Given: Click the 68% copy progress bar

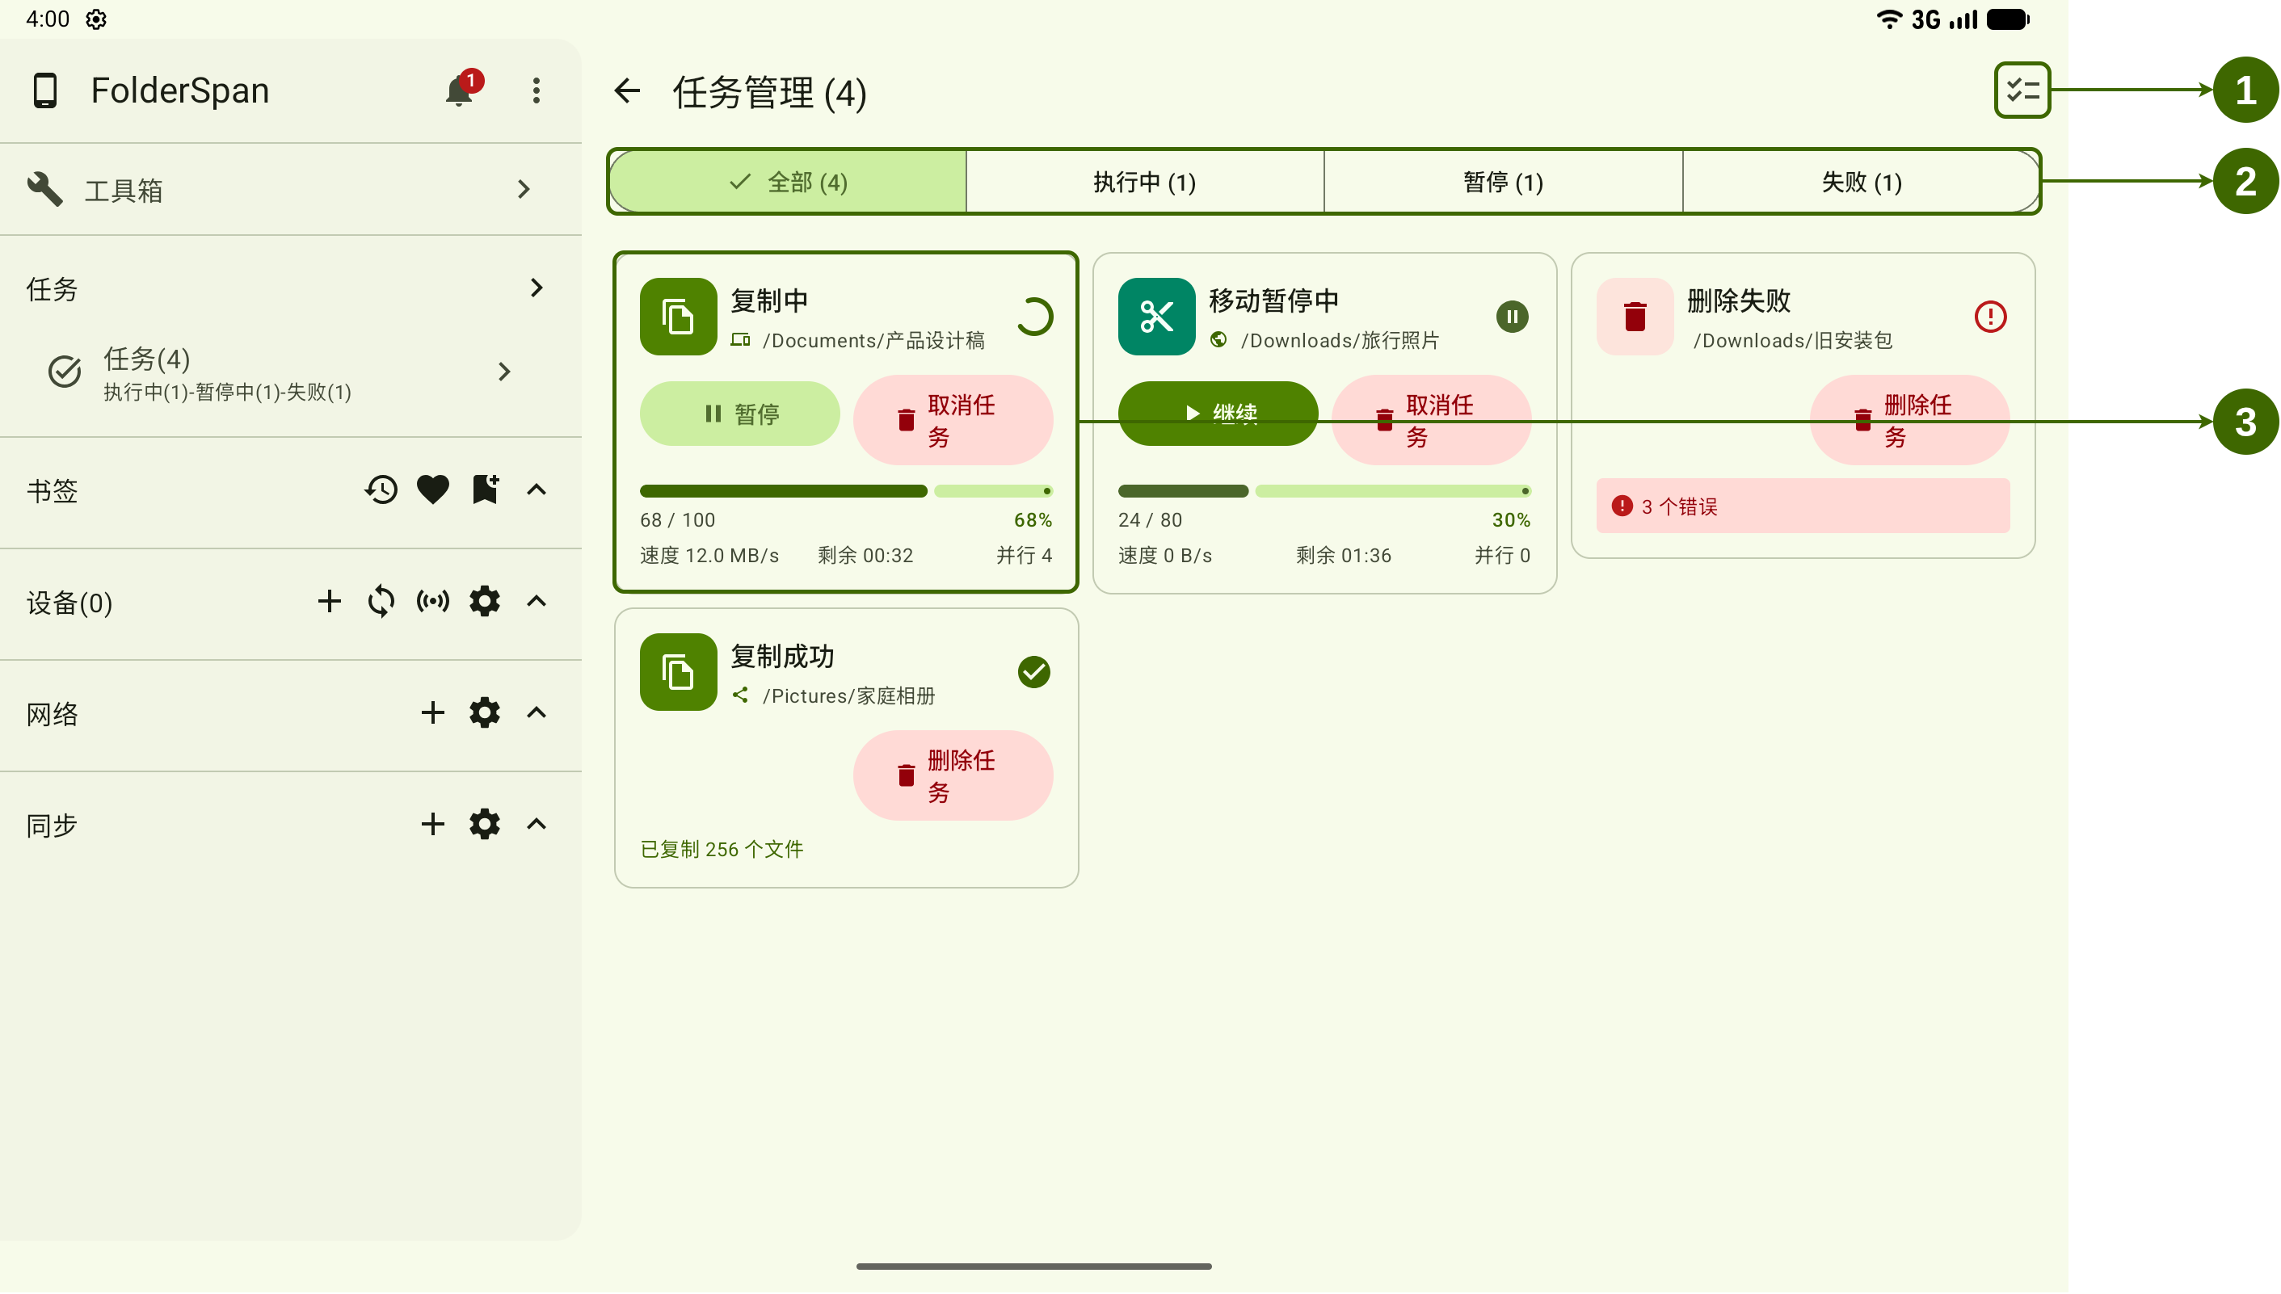Looking at the screenshot, I should [x=846, y=490].
